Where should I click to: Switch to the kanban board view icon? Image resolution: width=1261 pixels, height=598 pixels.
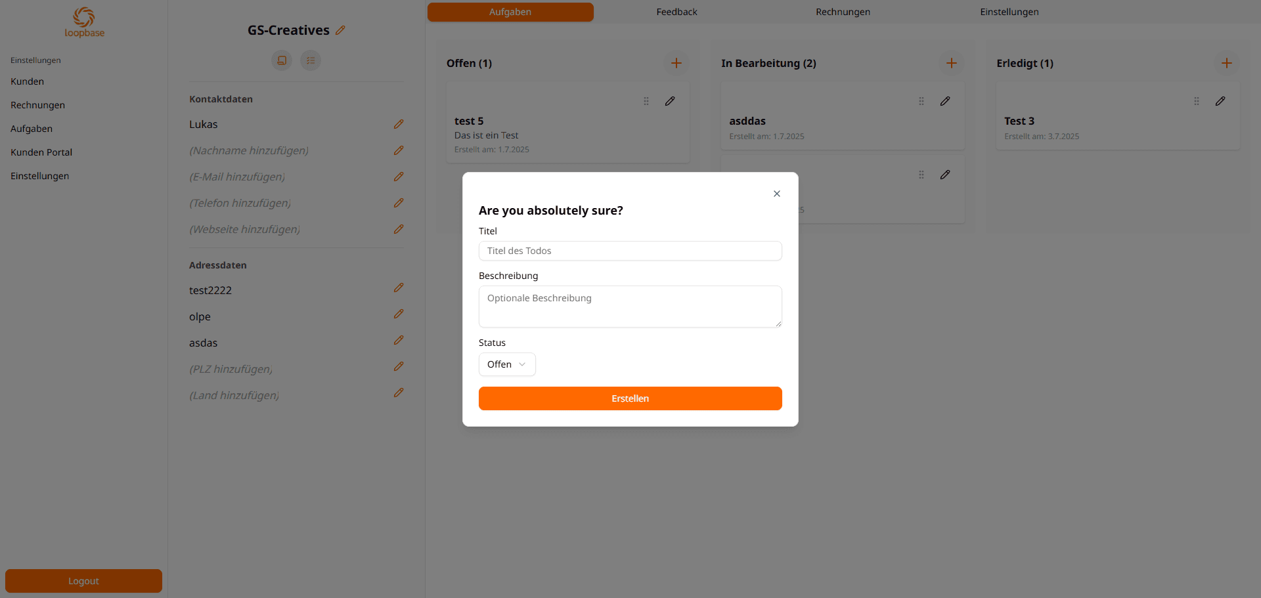point(282,60)
